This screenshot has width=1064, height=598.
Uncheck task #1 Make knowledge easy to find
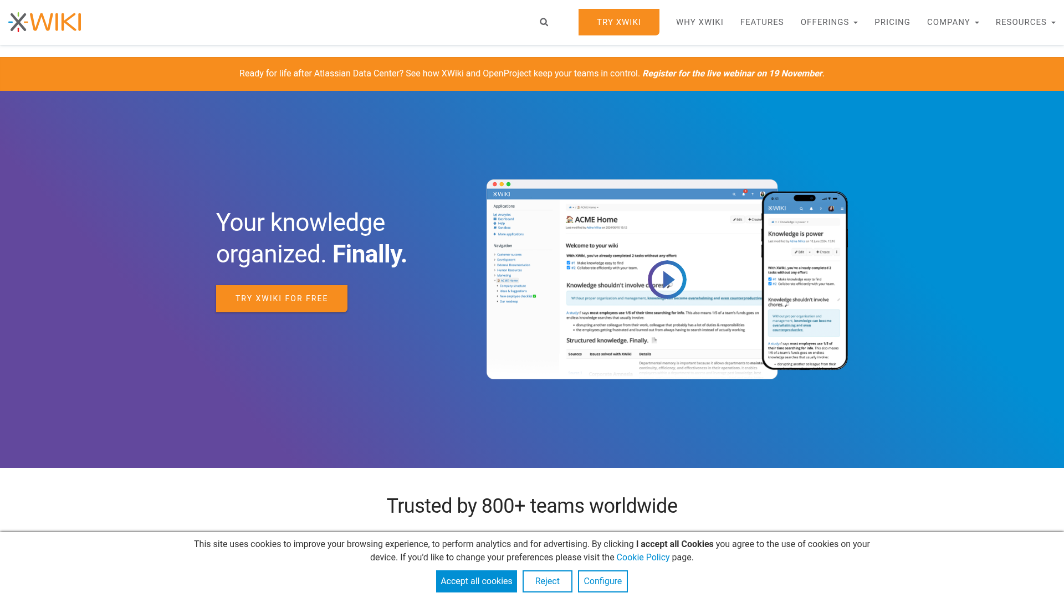[569, 263]
